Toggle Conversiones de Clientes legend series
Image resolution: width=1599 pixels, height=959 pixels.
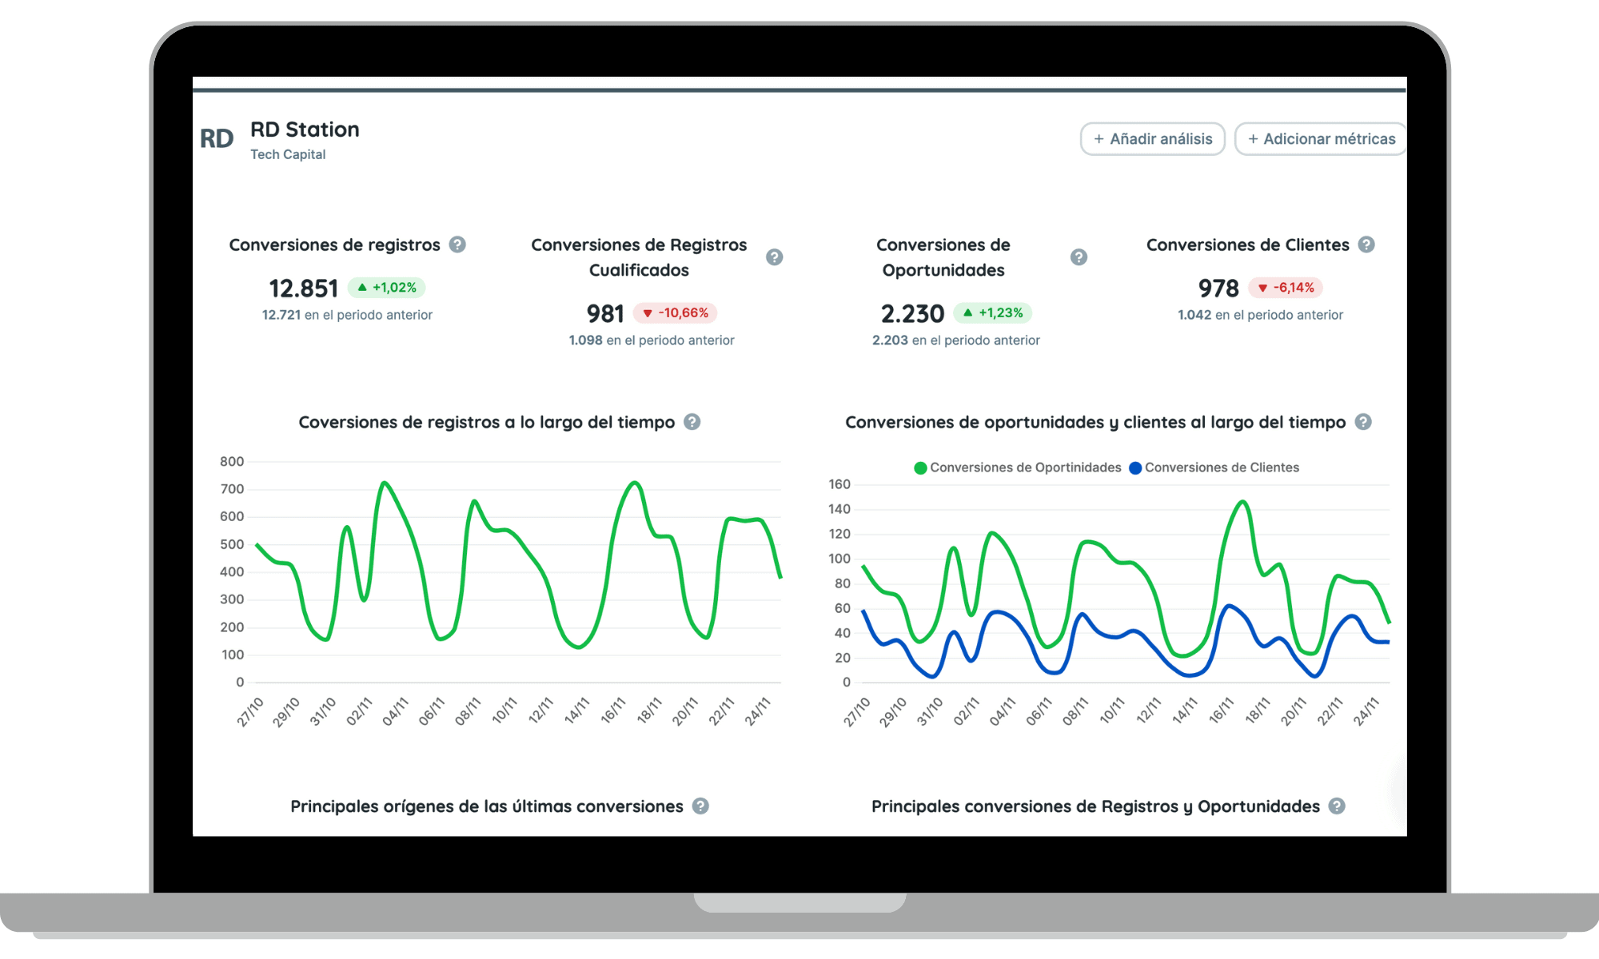pyautogui.click(x=1222, y=468)
